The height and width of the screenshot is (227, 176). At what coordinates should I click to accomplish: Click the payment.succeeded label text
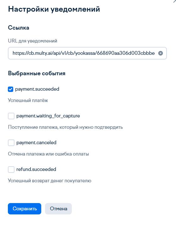[37, 89]
